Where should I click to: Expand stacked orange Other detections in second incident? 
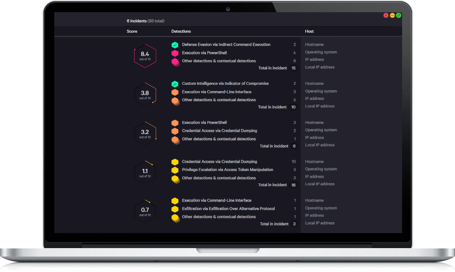pos(175,100)
